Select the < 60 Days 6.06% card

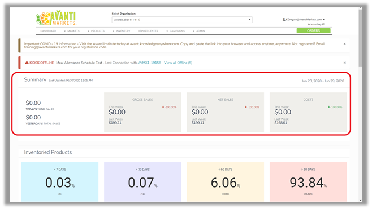226,182
